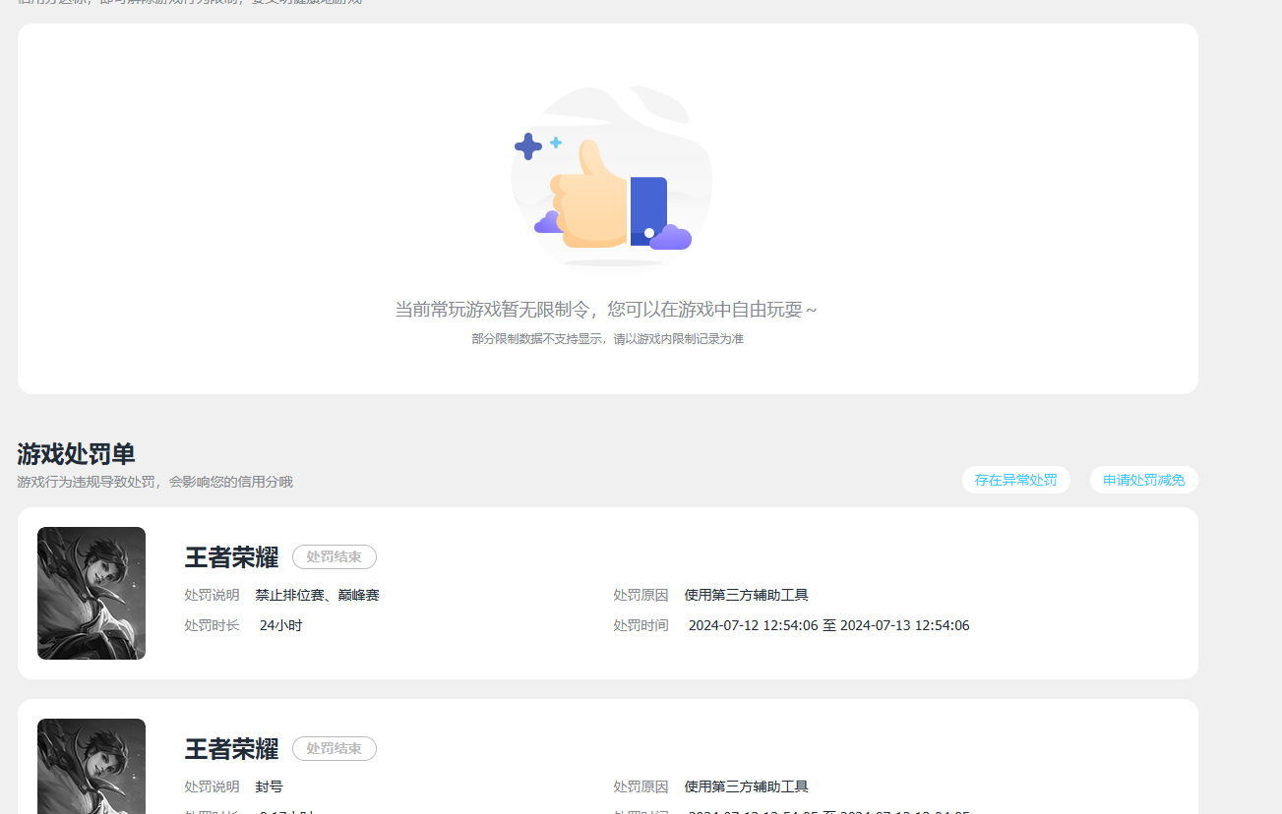Image resolution: width=1282 pixels, height=814 pixels.
Task: Click the 封号 penalty description
Action: tap(270, 786)
